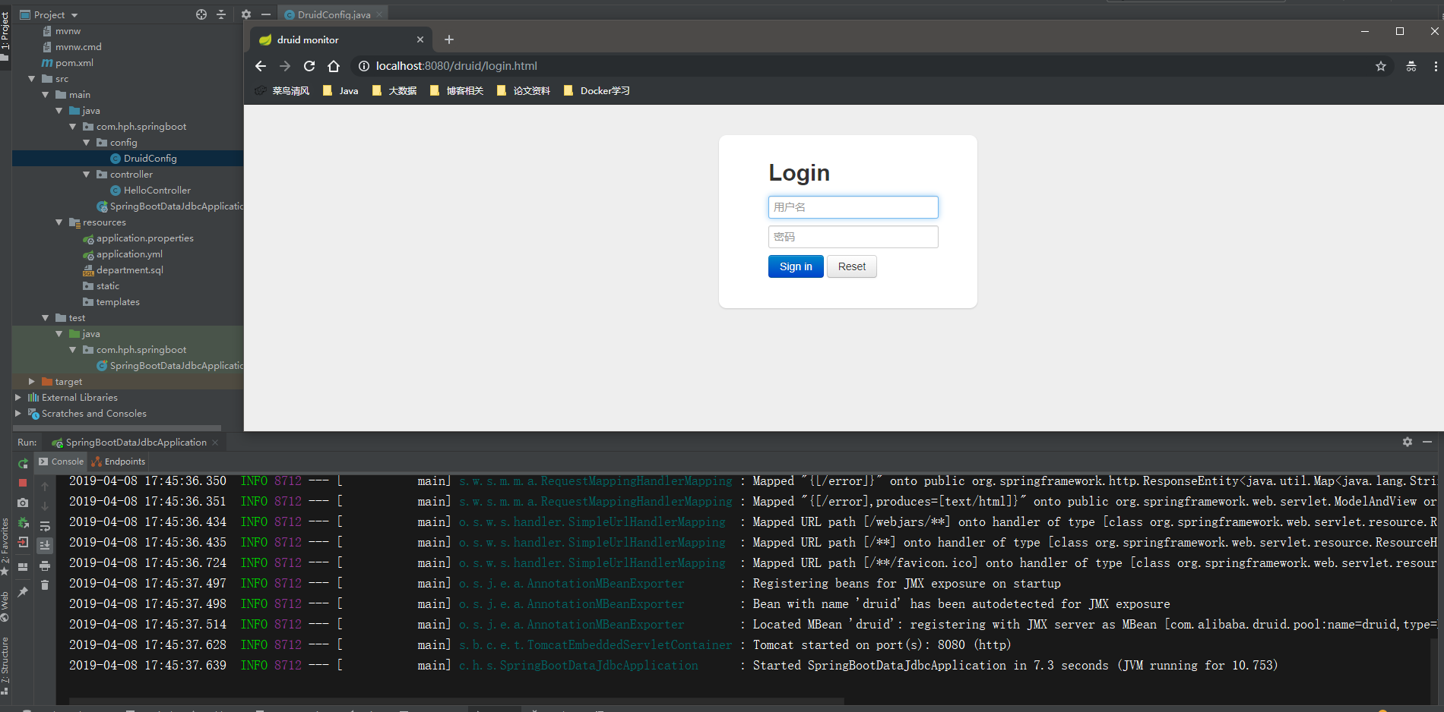Expand the target folder
This screenshot has height=712, width=1444.
tap(32, 382)
